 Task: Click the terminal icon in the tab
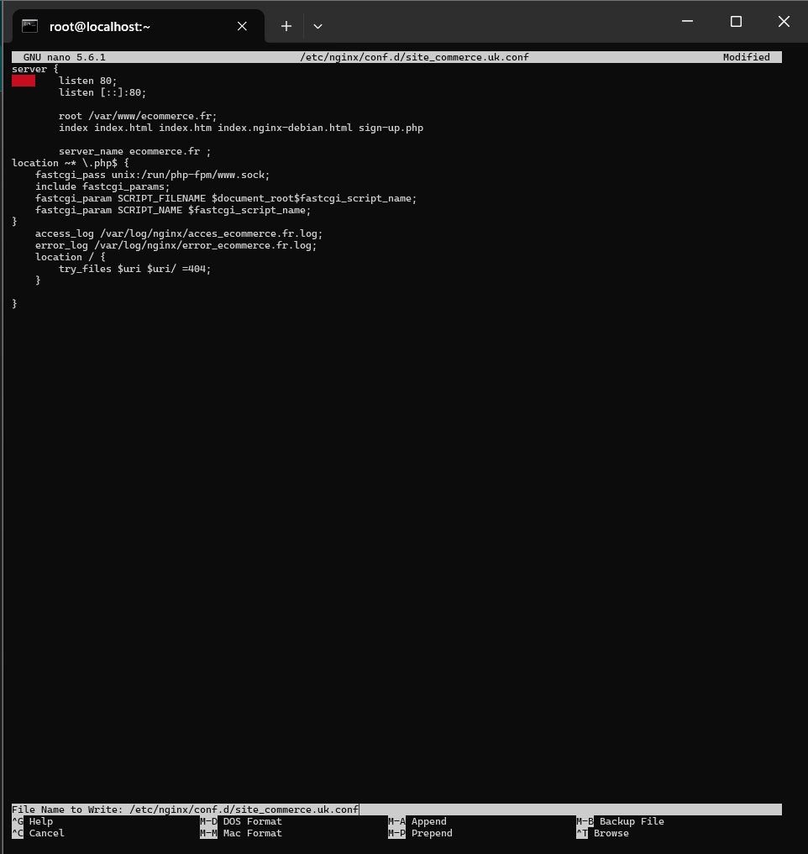(30, 25)
